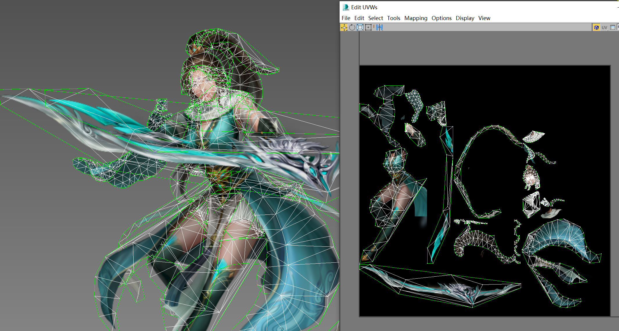The image size is (619, 331).
Task: Open the View menu
Action: pos(484,18)
